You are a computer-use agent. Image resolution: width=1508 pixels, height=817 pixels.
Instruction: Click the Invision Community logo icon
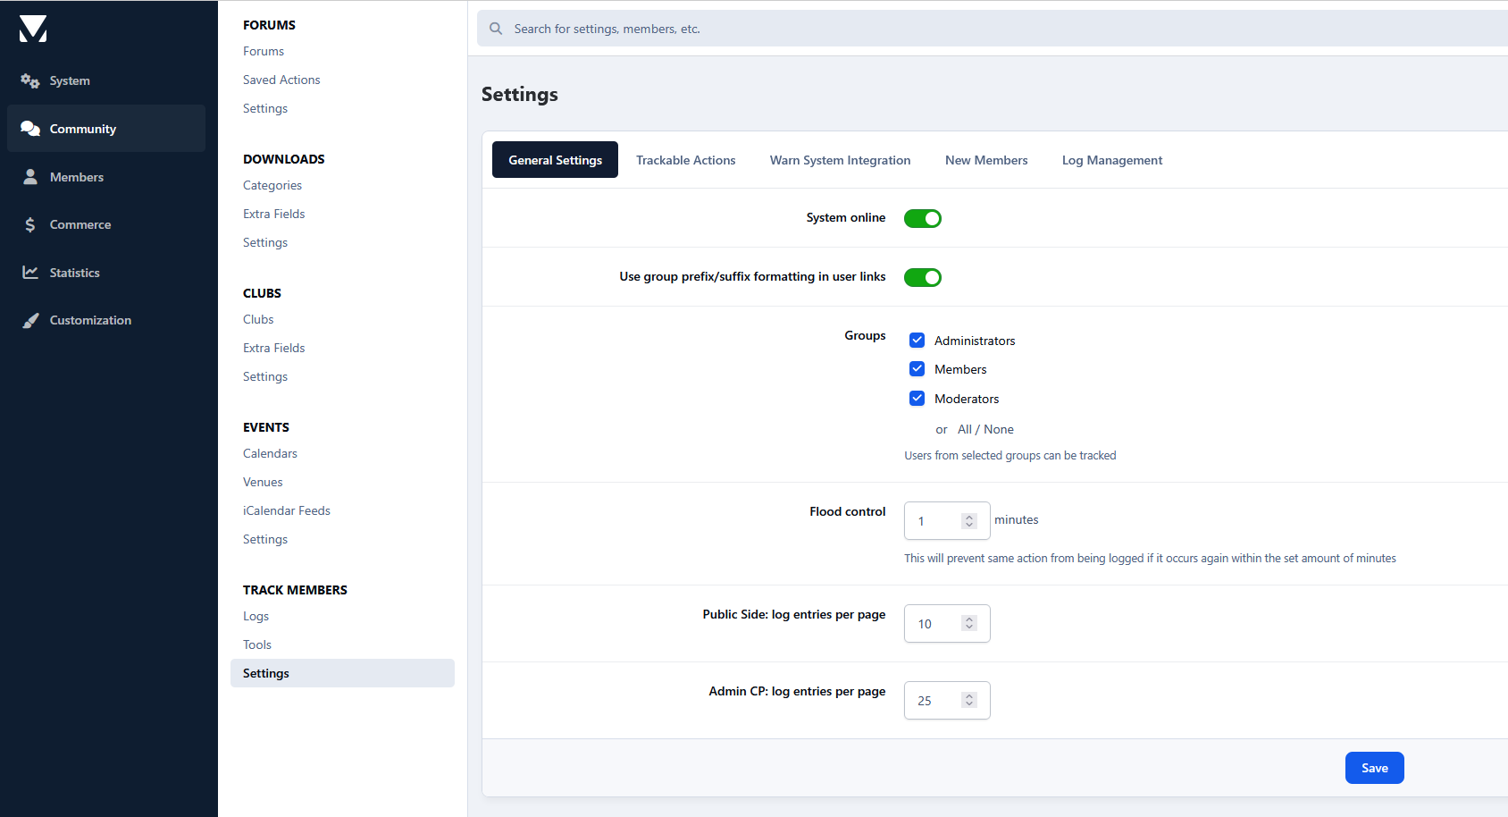point(33,29)
